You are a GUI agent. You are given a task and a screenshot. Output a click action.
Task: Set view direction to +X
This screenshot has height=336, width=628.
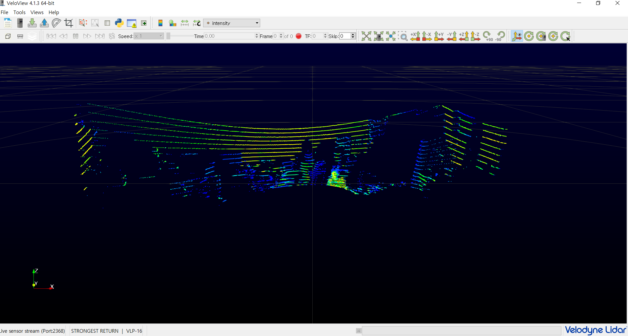(415, 36)
